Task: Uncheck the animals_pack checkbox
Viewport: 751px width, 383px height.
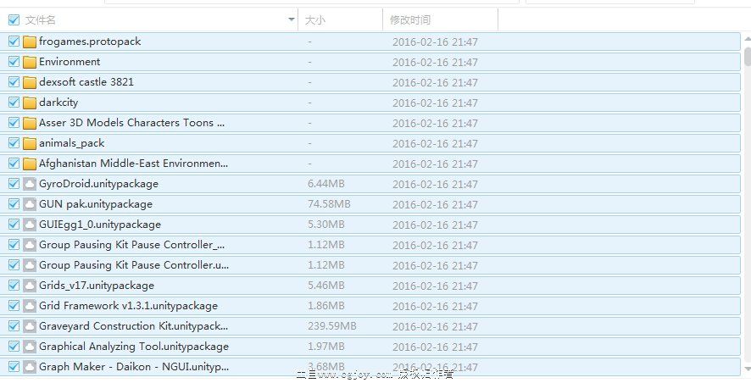Action: coord(14,142)
